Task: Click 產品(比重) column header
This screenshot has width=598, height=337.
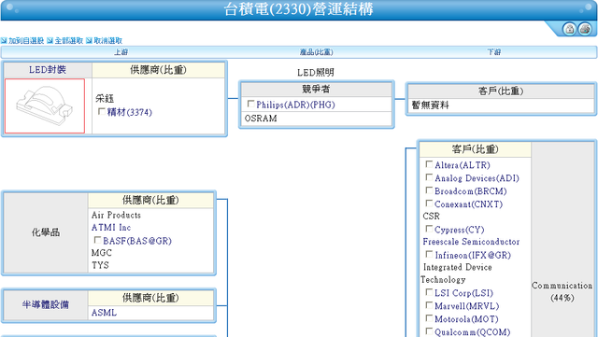Action: coord(316,52)
